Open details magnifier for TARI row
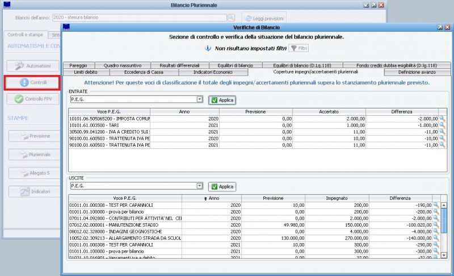Viewport: 454px width, 276px height. 442,125
